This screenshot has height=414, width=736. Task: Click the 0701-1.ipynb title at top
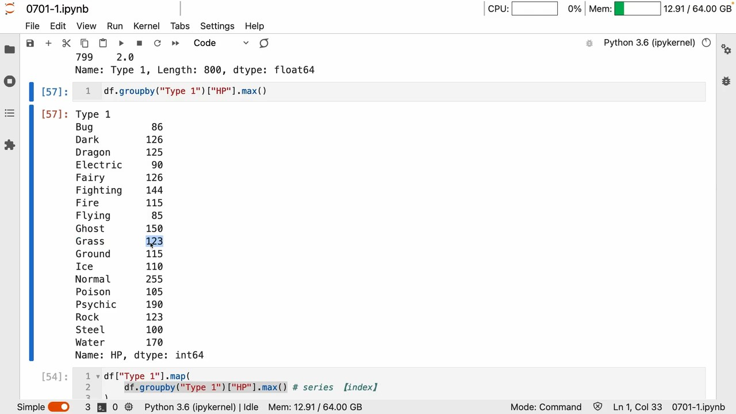pos(57,9)
